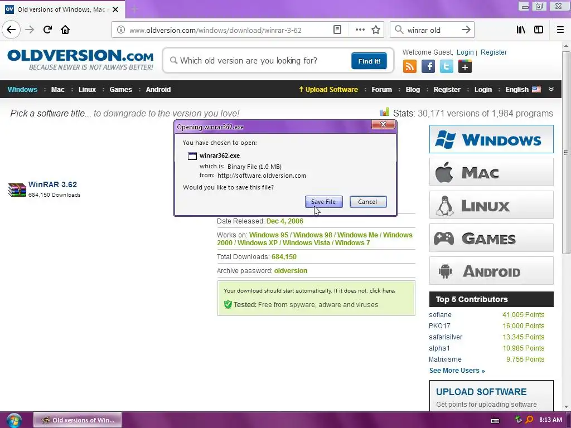The height and width of the screenshot is (428, 571).
Task: Click the tray search magnifier icon
Action: tap(530, 420)
